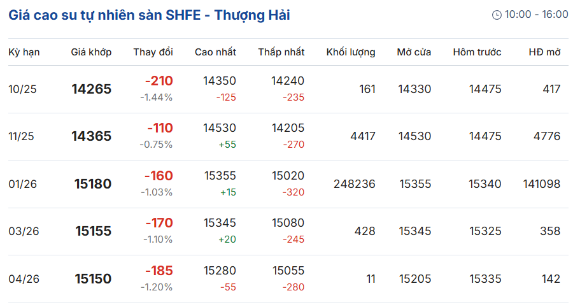580x307 pixels.
Task: Click the Hôm trước column header
Action: tap(477, 52)
